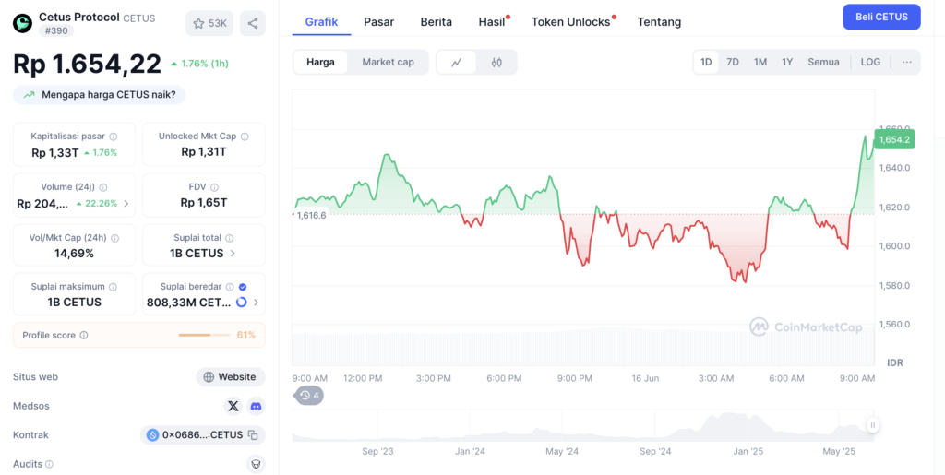Set chart range to 1Y

coord(788,62)
